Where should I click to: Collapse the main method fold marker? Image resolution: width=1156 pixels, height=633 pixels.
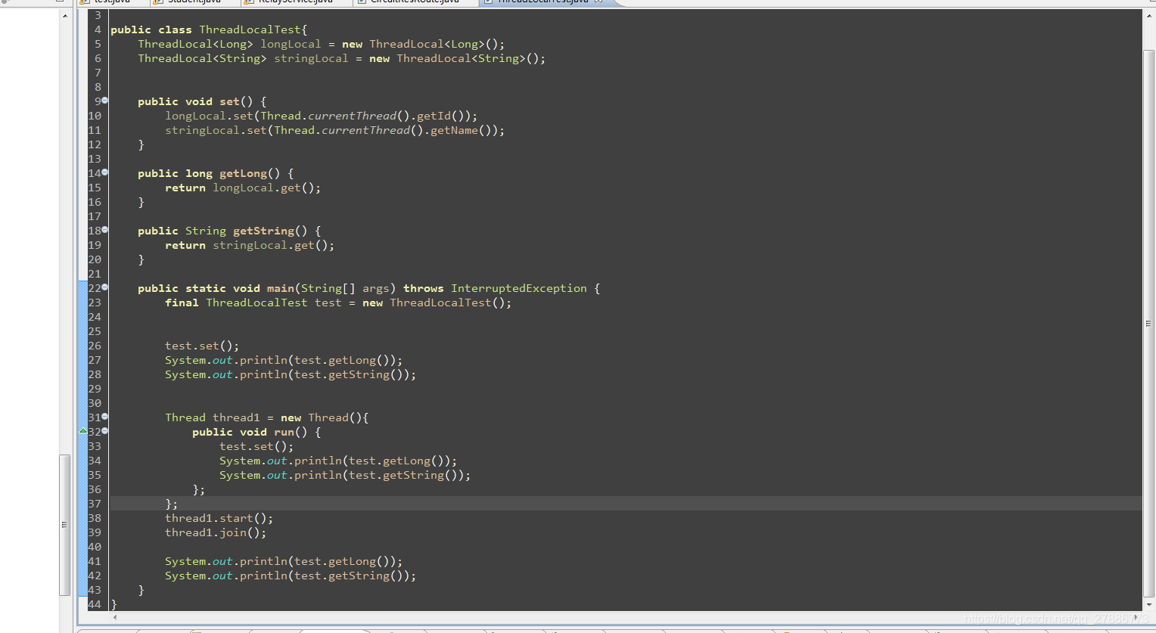(x=104, y=288)
